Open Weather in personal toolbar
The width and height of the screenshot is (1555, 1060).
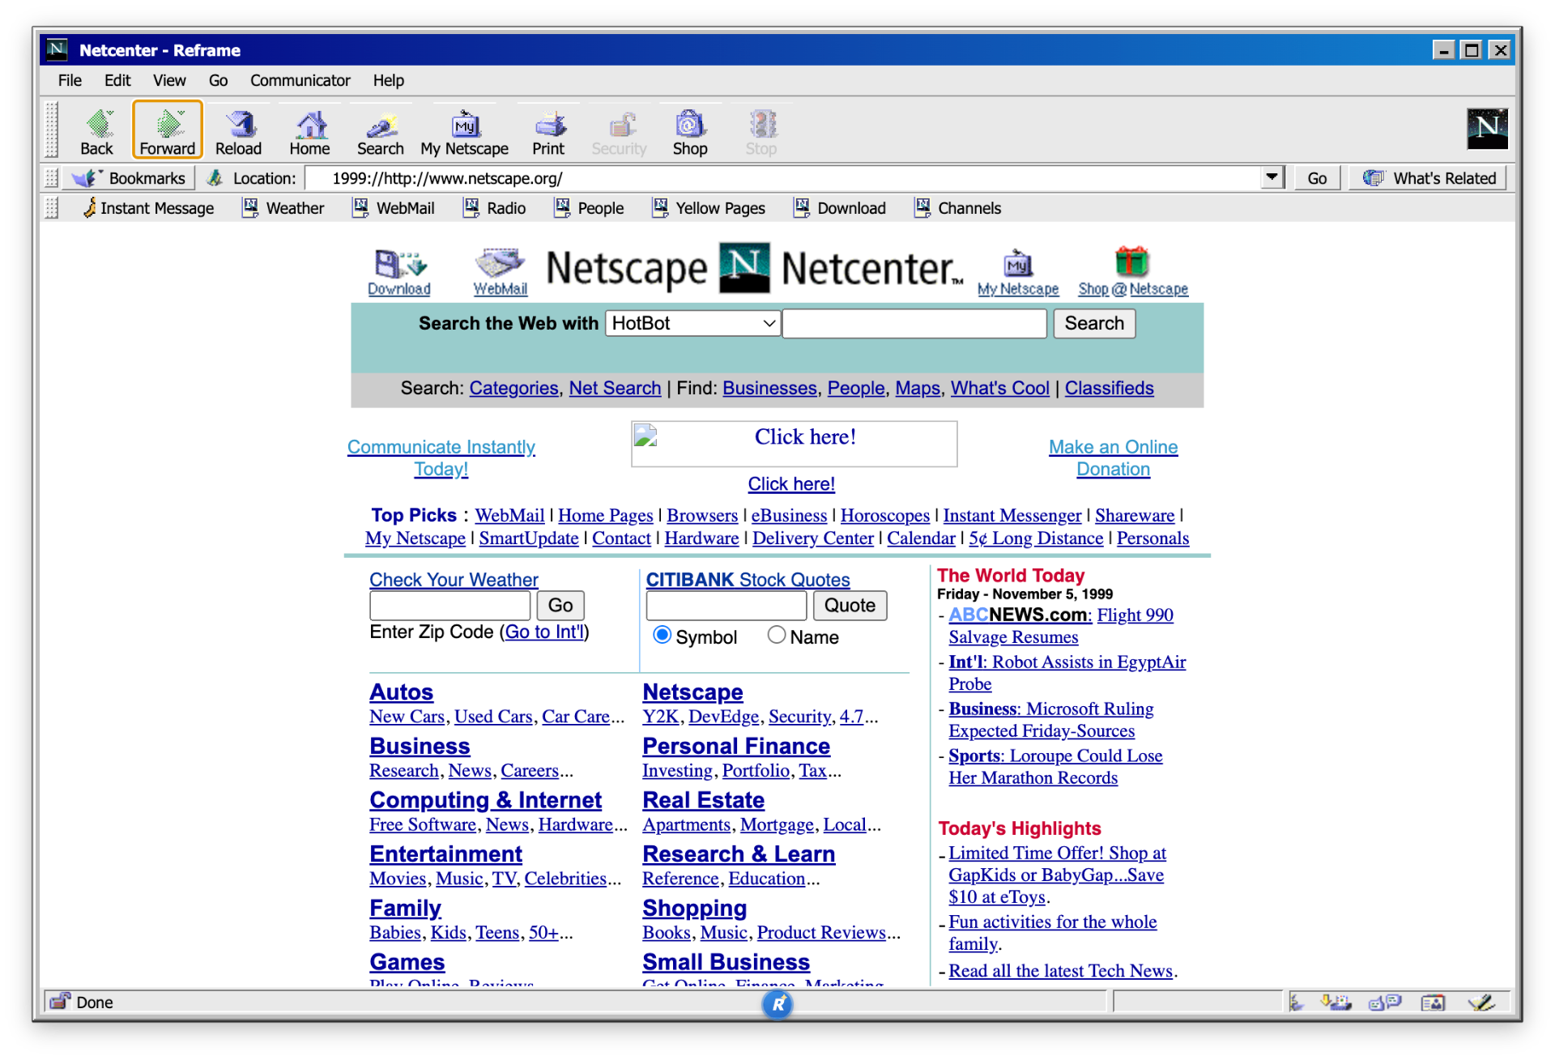pos(284,208)
